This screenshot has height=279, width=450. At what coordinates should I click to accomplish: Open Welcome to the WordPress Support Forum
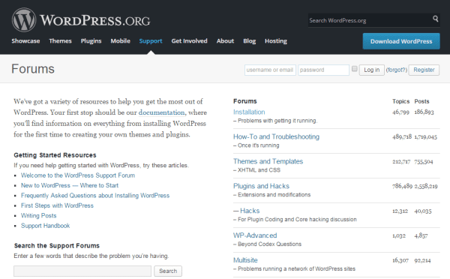pyautogui.click(x=78, y=175)
